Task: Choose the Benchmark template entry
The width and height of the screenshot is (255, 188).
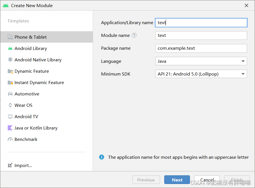Action: (26, 139)
